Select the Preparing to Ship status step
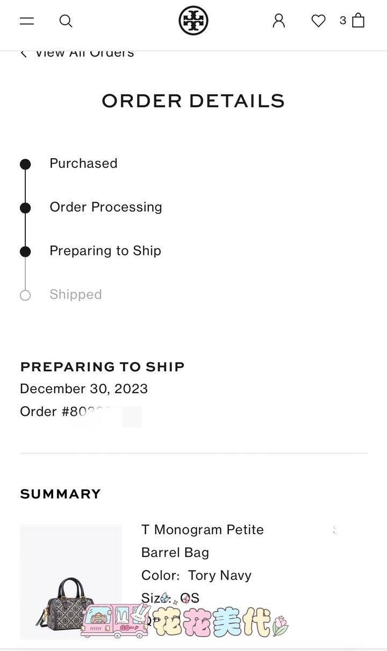 (105, 251)
